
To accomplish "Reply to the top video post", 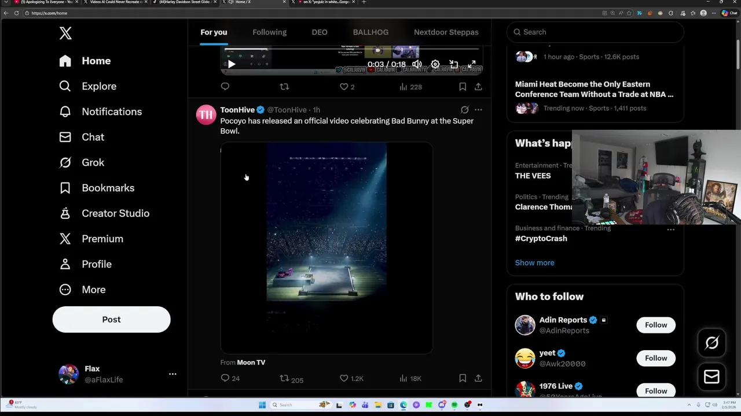I will tap(225, 87).
